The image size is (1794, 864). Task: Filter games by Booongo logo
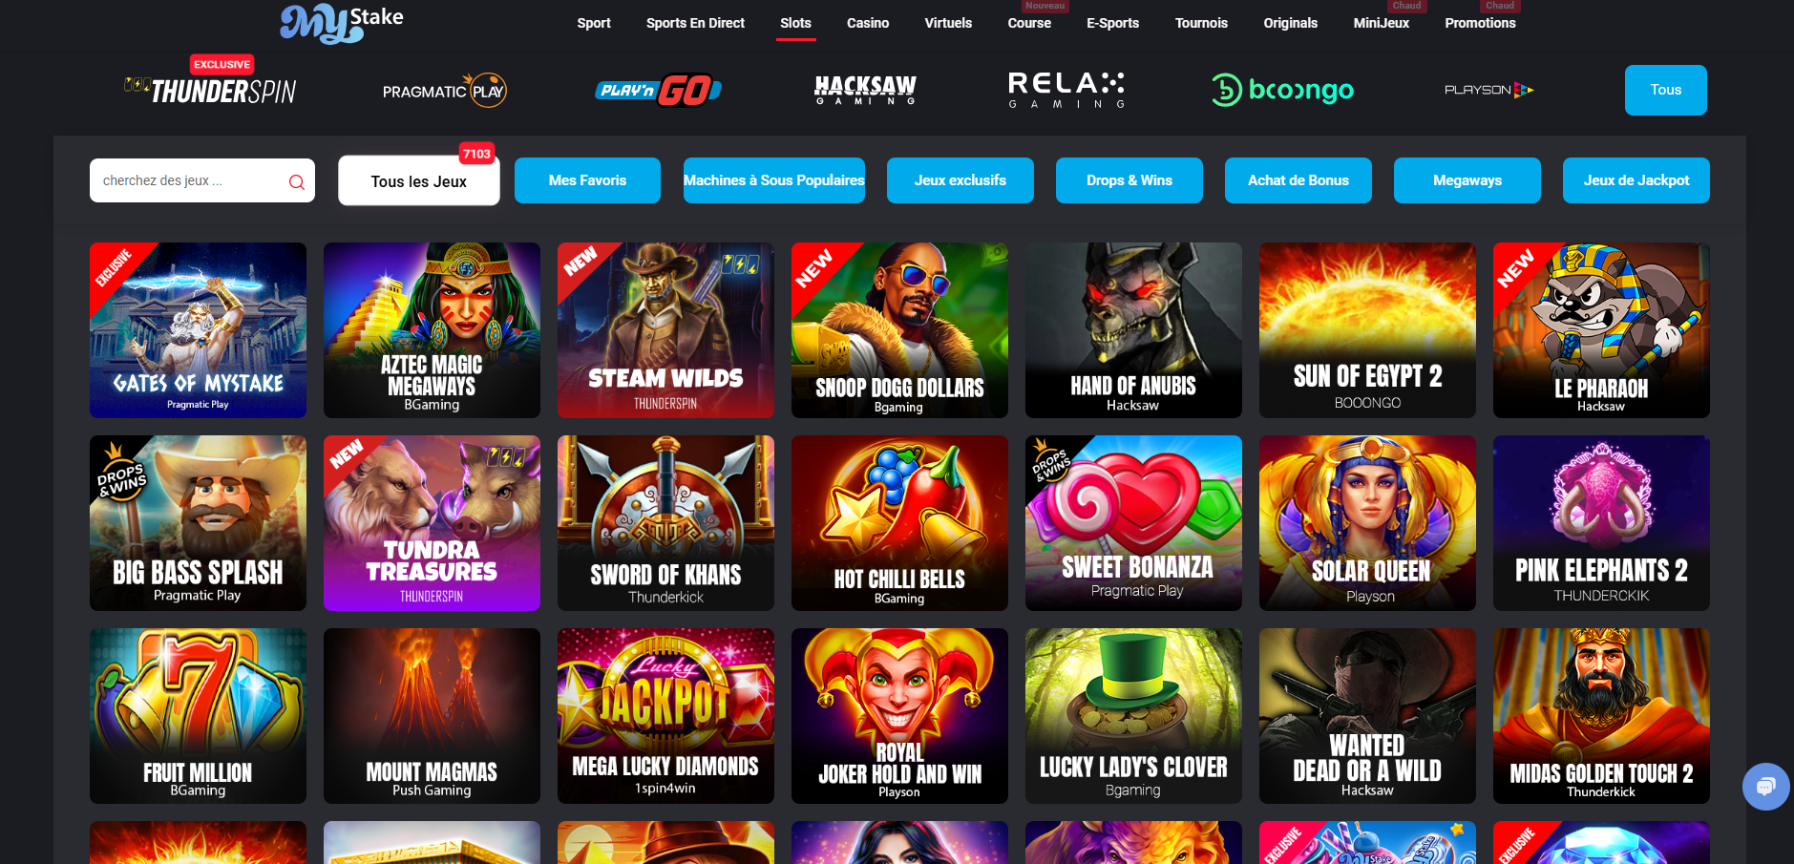1282,90
